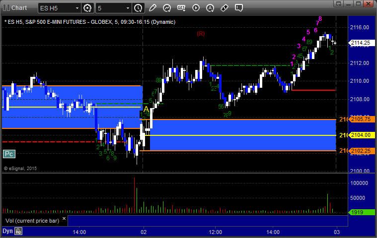
Task: Open the studies chart icon menu
Action: pyautogui.click(x=167, y=8)
